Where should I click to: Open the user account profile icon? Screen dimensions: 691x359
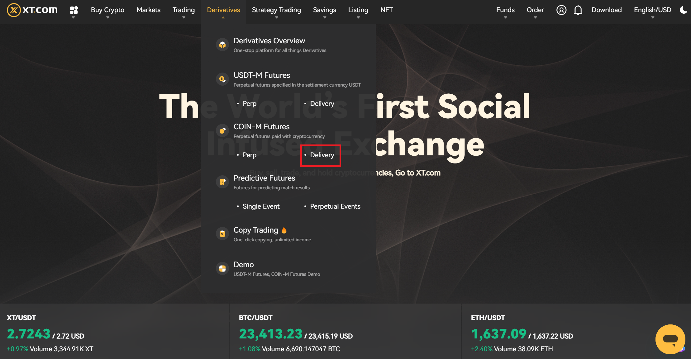561,10
